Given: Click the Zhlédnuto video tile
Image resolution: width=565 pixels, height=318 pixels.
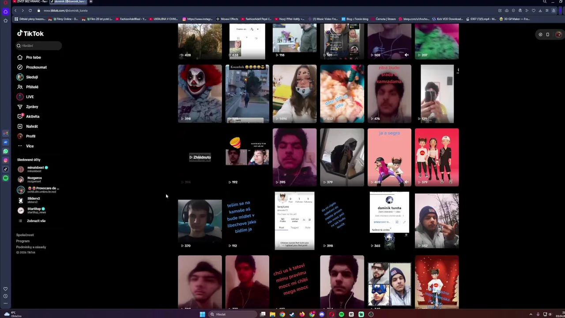Looking at the screenshot, I should (200, 157).
